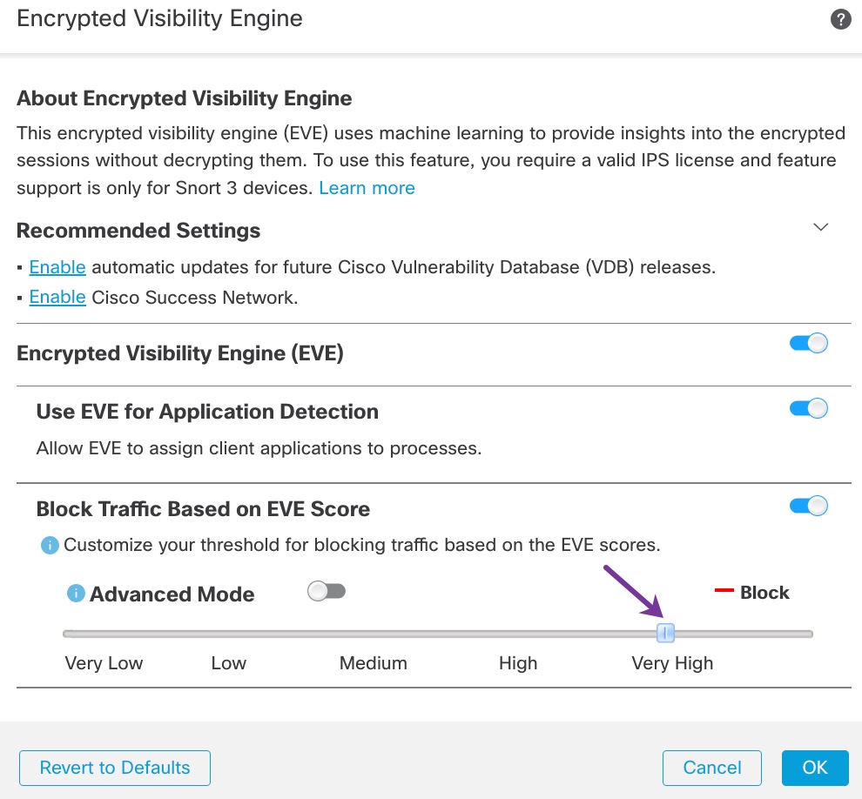Toggle Block Traffic Based on EVE Score

pyautogui.click(x=808, y=506)
